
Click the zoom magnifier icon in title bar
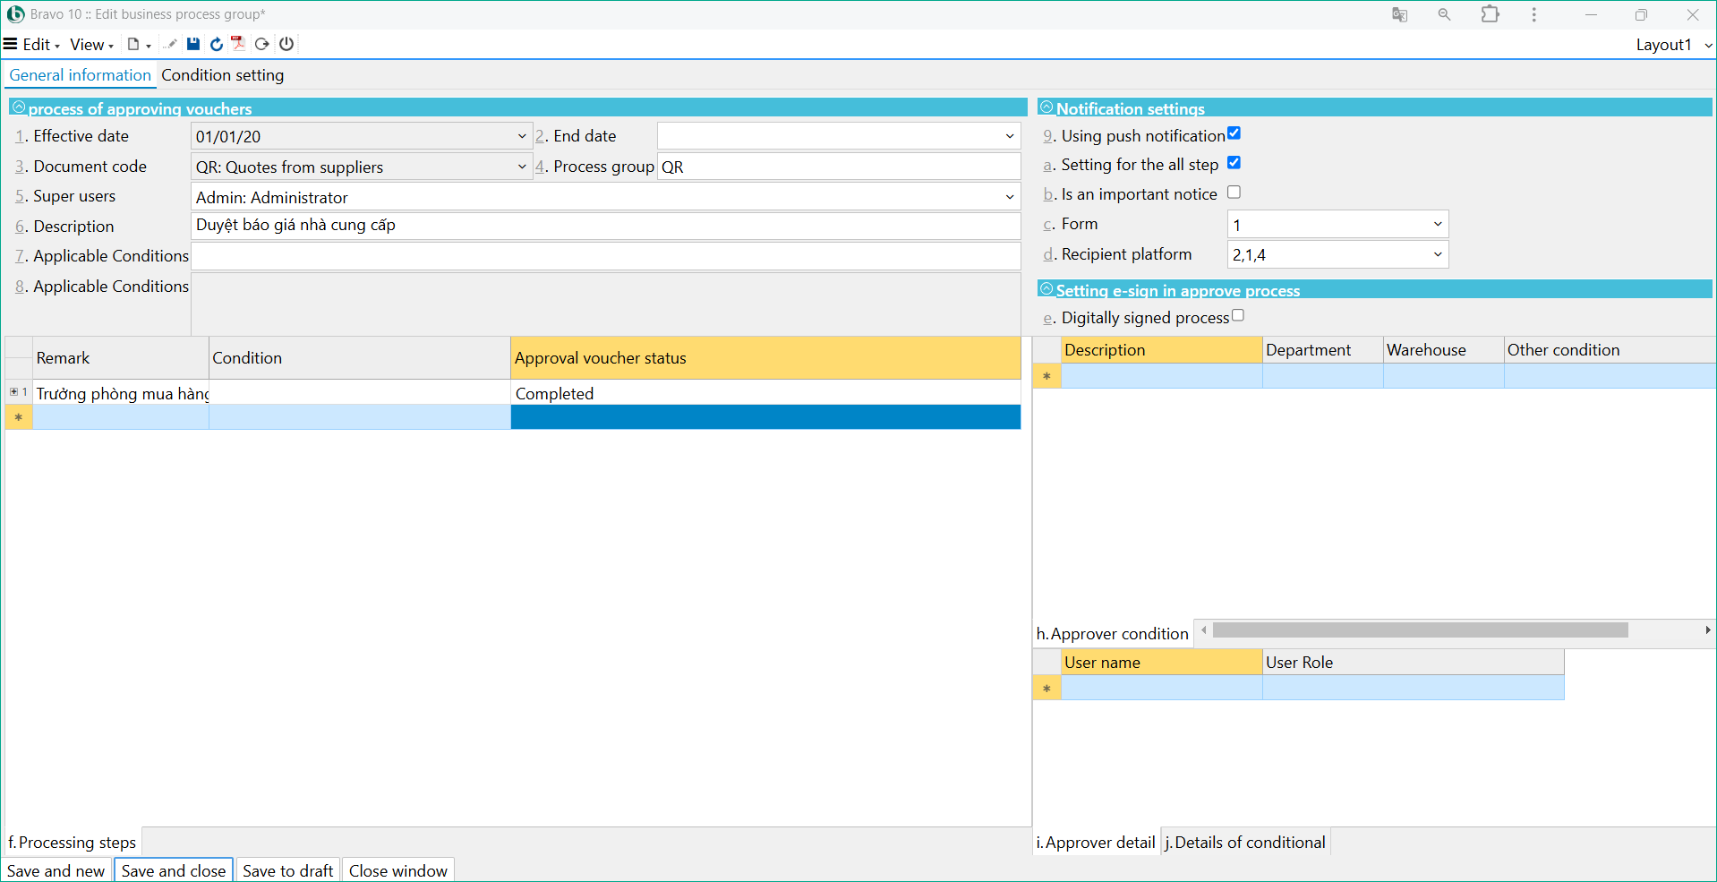click(1444, 14)
